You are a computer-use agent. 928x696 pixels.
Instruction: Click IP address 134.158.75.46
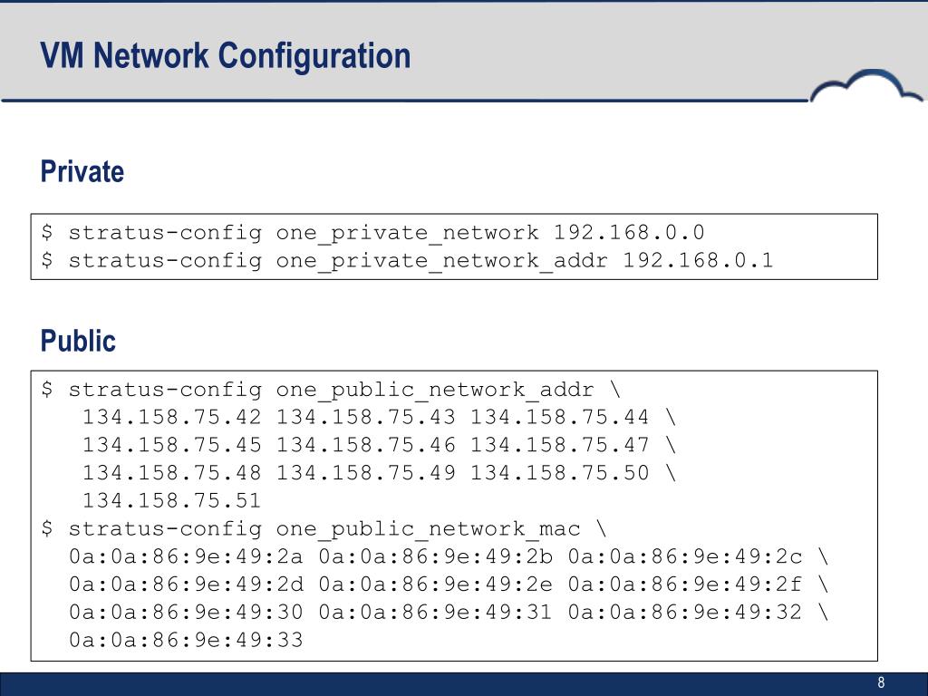click(366, 444)
